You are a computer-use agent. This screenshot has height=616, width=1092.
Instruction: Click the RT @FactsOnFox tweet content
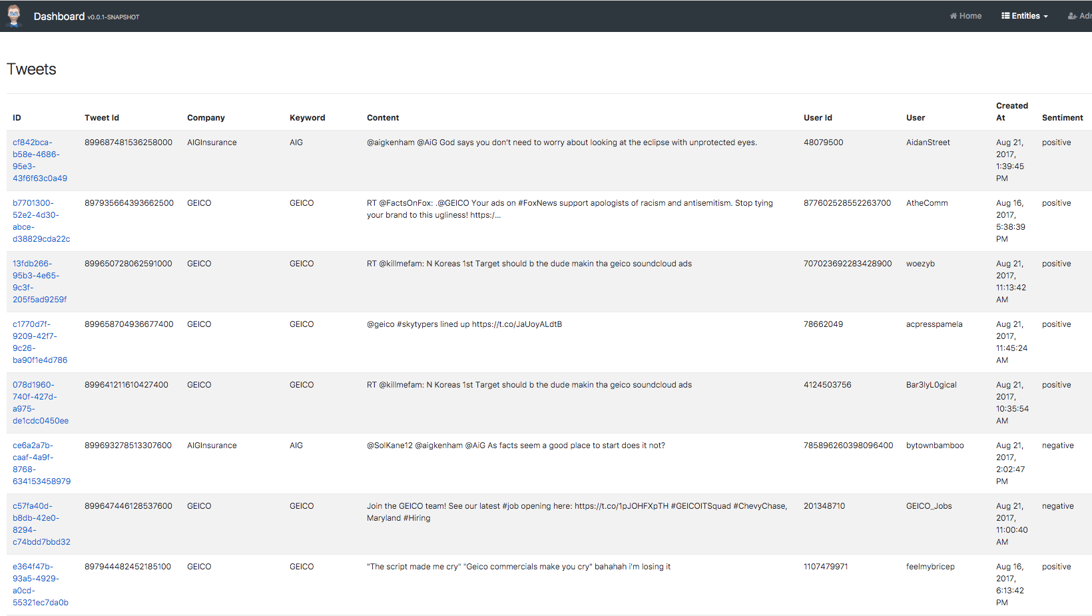[570, 209]
